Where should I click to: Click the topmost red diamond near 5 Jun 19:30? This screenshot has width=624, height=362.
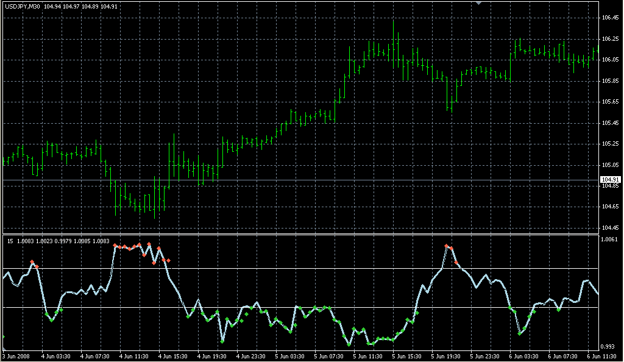tap(447, 246)
